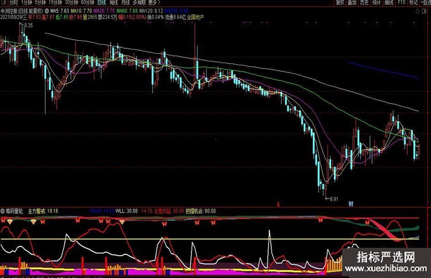Viewport: 431px width, 278px height.
Task: Select the 60分钟 period tab
Action: pyautogui.click(x=88, y=3)
